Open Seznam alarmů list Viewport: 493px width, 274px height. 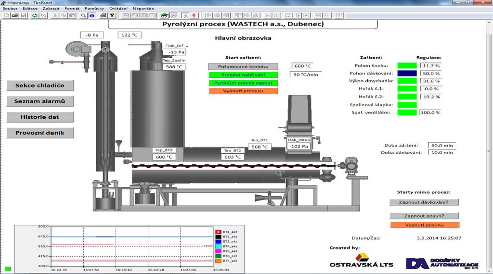click(40, 101)
